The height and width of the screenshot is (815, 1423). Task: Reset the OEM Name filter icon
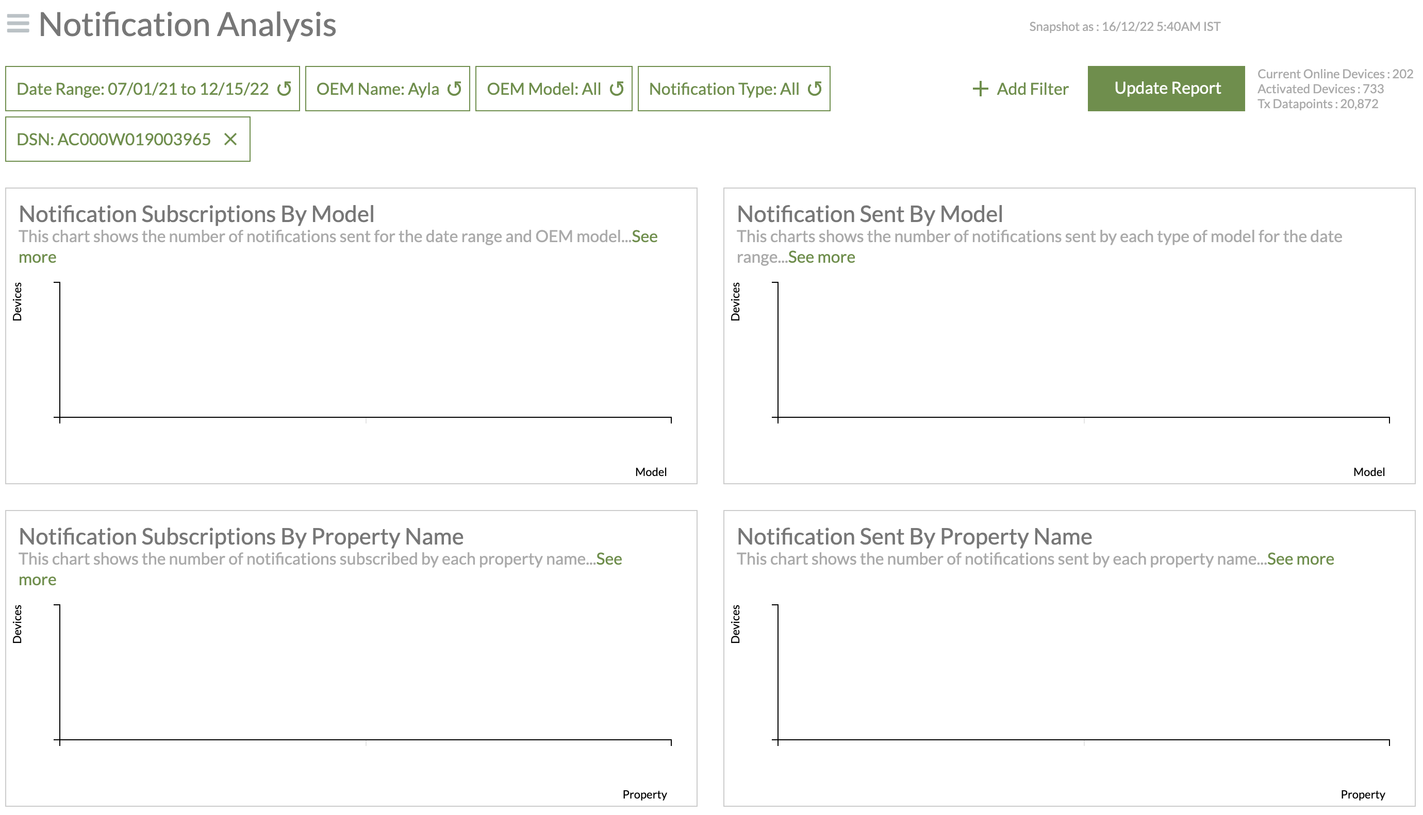[454, 89]
